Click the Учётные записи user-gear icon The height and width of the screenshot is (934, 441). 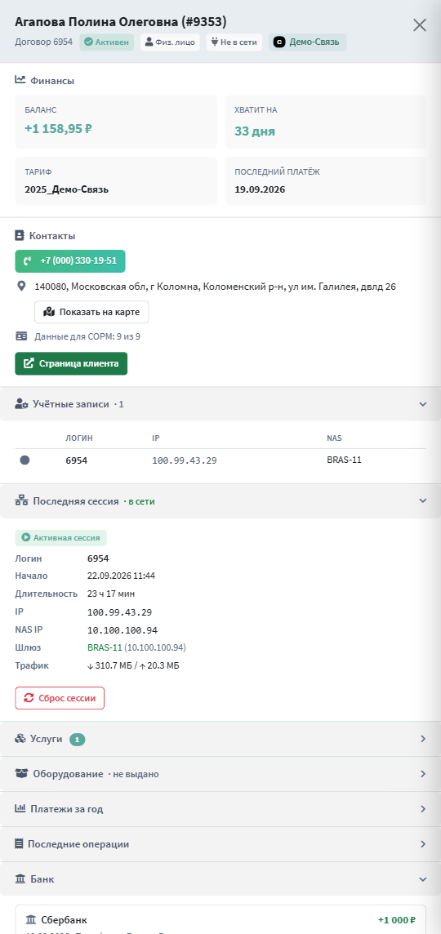pos(21,404)
